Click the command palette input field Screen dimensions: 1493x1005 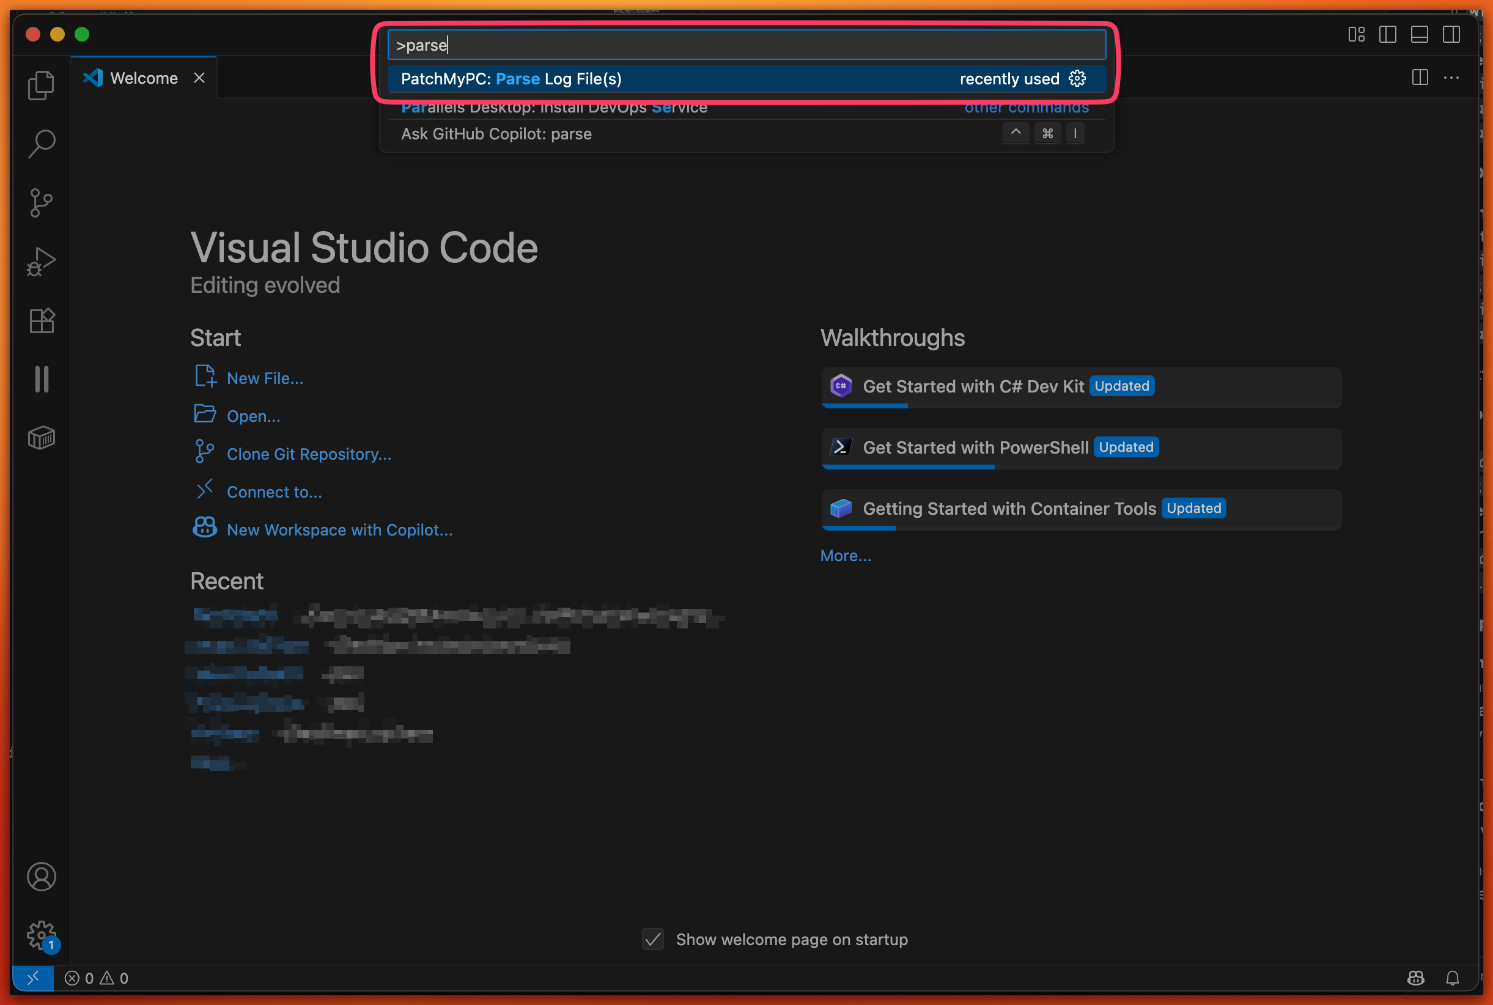coord(746,45)
